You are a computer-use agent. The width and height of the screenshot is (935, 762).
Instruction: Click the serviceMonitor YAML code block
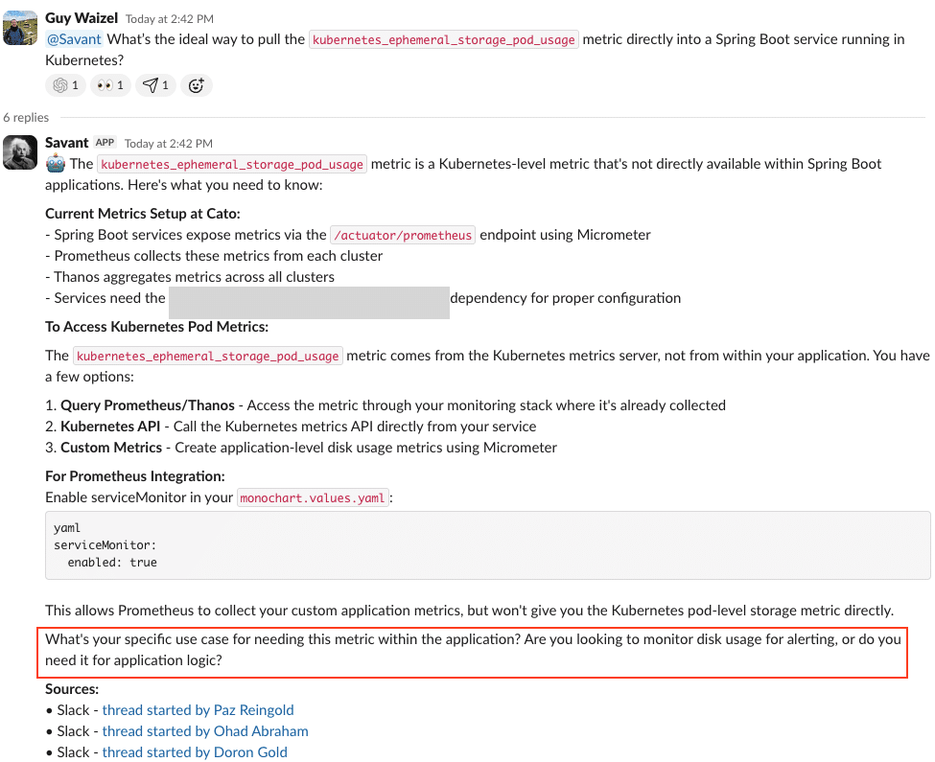[x=487, y=545]
